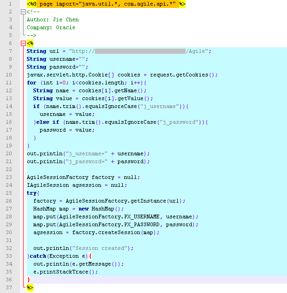Collapse the HTML comment block fold marker
Screen dimensions: 287x293
click(23, 12)
